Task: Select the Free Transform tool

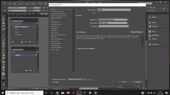Action: tap(3, 53)
